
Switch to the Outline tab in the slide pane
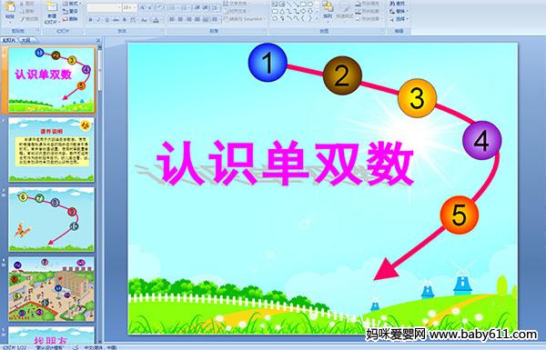(x=25, y=40)
